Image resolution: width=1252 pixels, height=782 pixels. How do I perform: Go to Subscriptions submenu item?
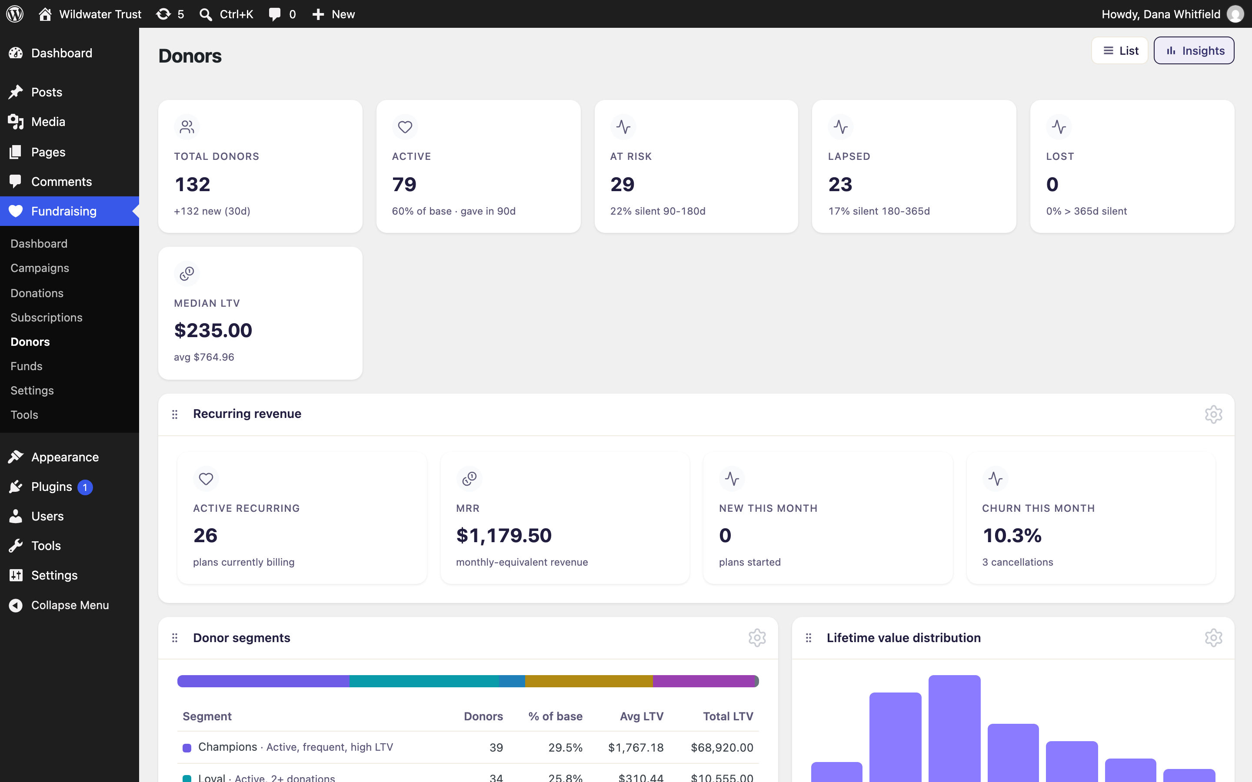[47, 318]
